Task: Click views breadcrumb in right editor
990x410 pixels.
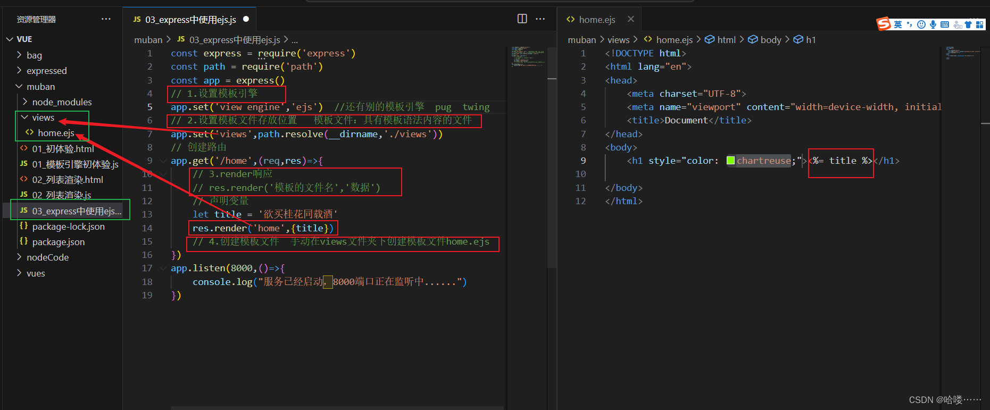Action: (618, 40)
